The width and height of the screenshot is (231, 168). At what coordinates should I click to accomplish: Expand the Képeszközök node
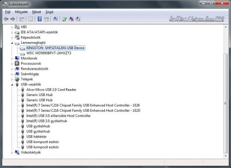coord(12,38)
